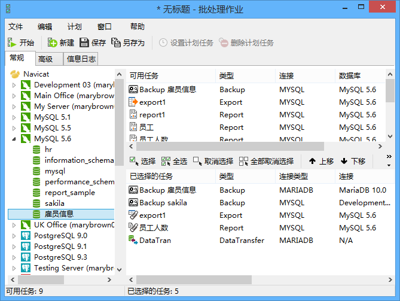400x301 pixels.
Task: Select the report_sample database
Action: click(x=69, y=193)
